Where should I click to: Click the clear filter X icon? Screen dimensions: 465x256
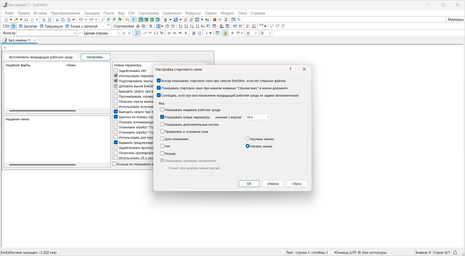click(x=129, y=33)
